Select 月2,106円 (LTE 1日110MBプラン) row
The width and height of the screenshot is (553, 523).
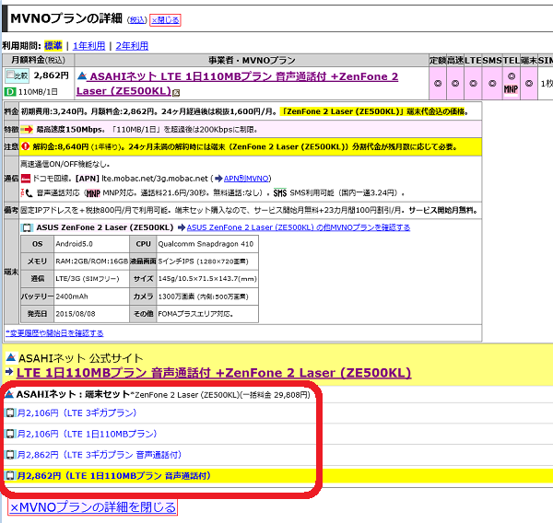(x=88, y=434)
